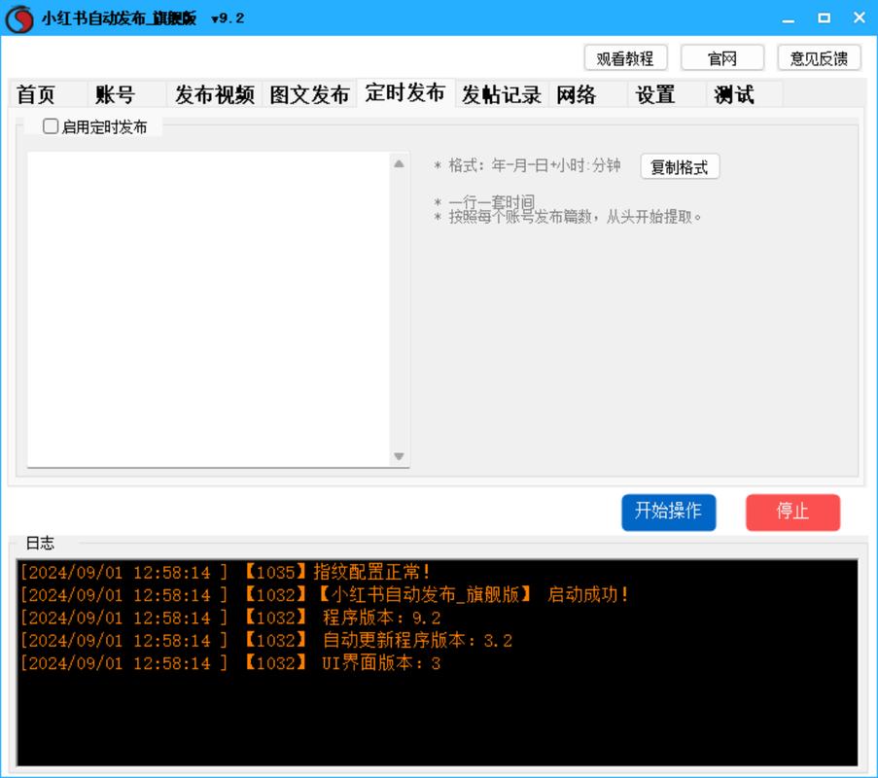
Task: Click the app logo icon in title bar
Action: 19,18
